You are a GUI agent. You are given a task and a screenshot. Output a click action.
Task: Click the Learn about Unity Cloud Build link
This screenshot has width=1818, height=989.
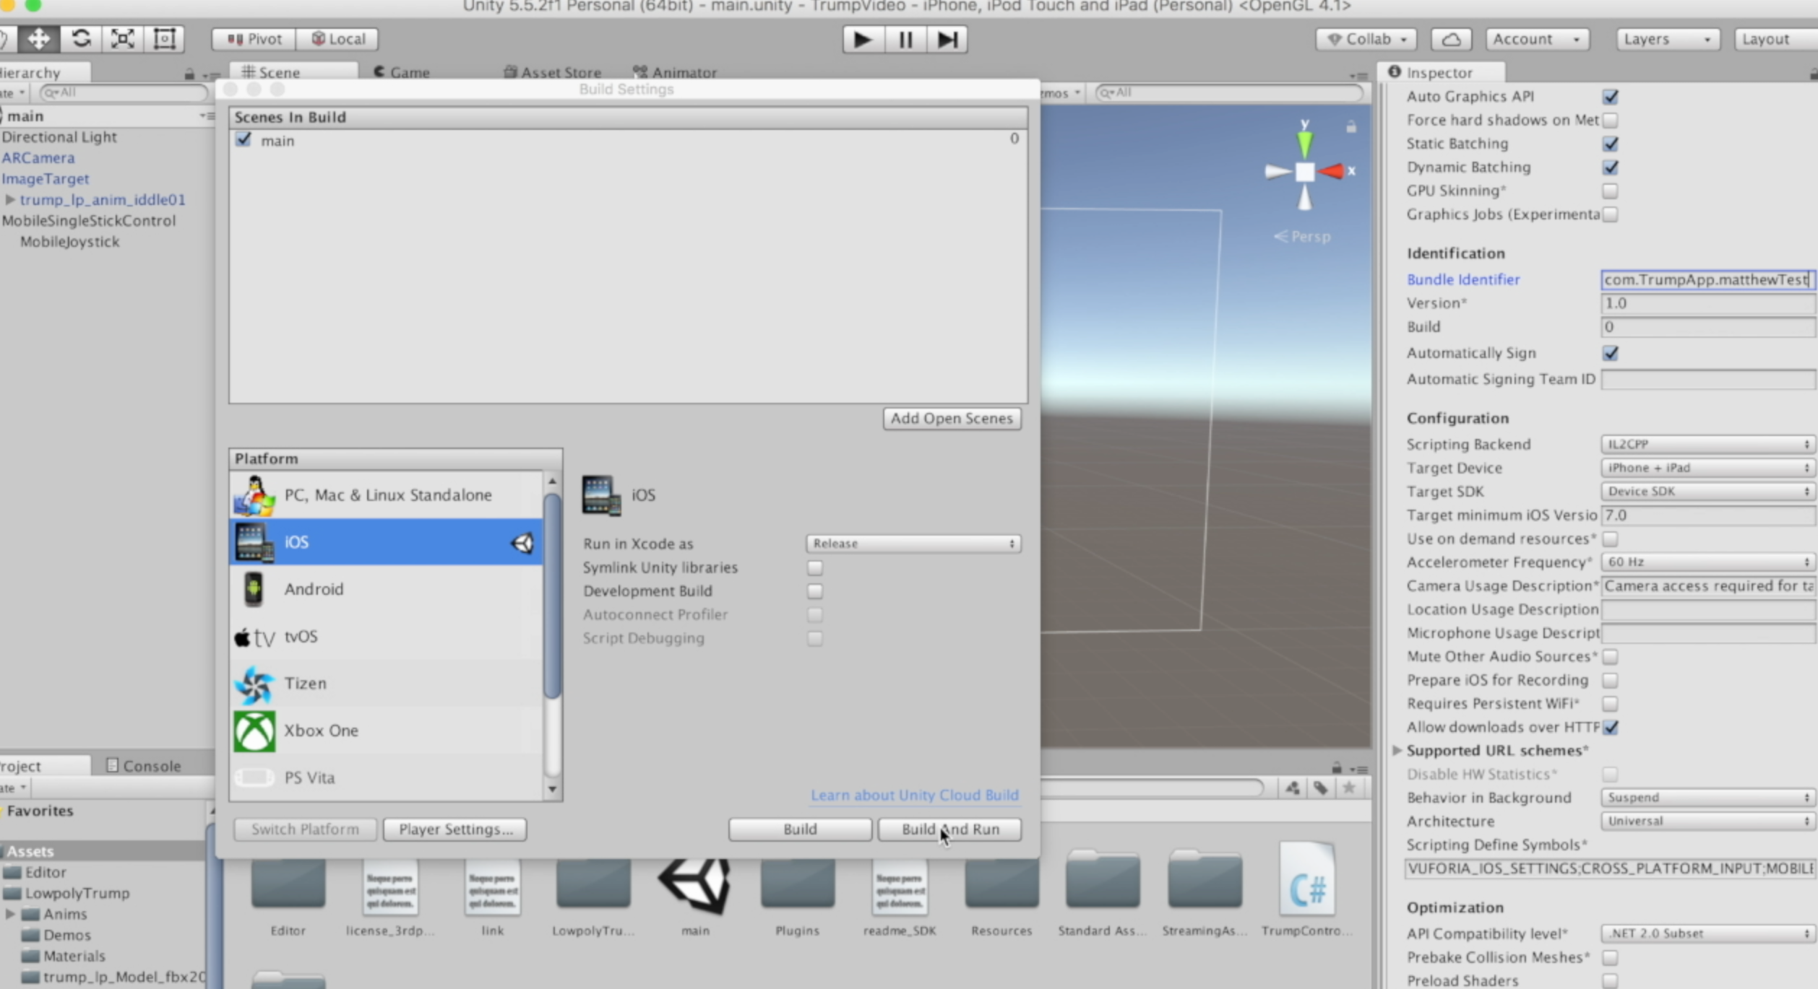[914, 794]
